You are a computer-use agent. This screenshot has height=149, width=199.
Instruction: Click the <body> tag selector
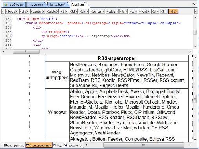pos(12,11)
